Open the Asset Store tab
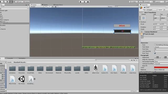 [x=58, y=5]
